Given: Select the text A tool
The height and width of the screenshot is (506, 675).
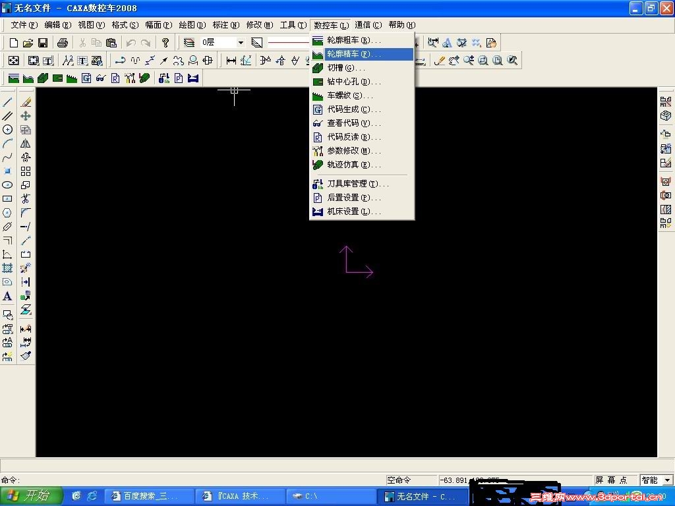Looking at the screenshot, I should [x=7, y=296].
